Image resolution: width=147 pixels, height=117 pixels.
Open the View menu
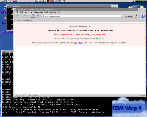pyautogui.click(x=27, y=12)
